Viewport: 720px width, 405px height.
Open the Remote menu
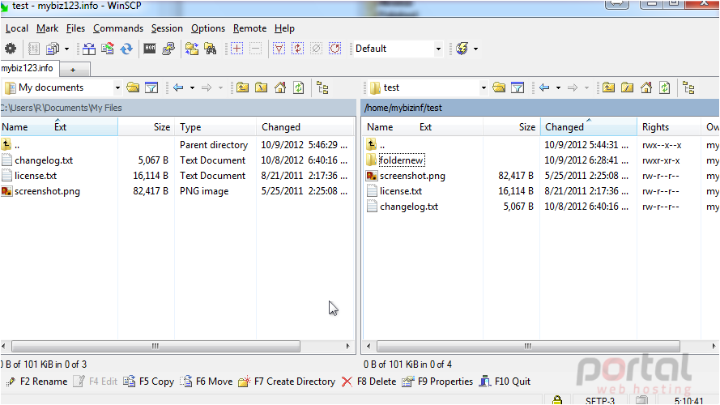[249, 28]
